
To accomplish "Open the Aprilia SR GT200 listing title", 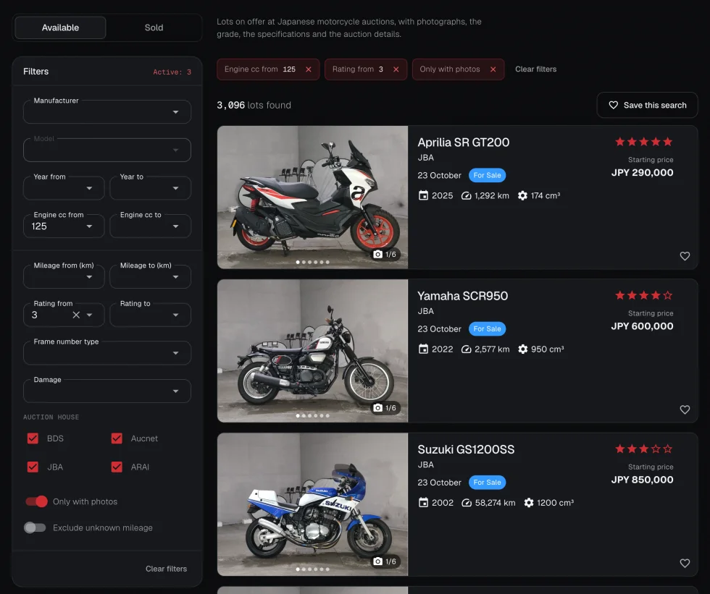I will [x=463, y=143].
